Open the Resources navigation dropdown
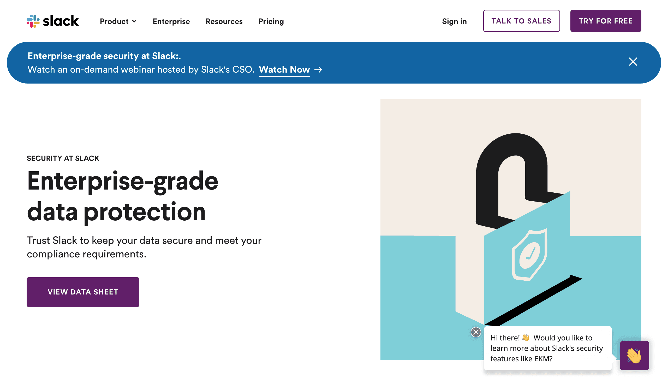This screenshot has width=668, height=389. [x=224, y=21]
